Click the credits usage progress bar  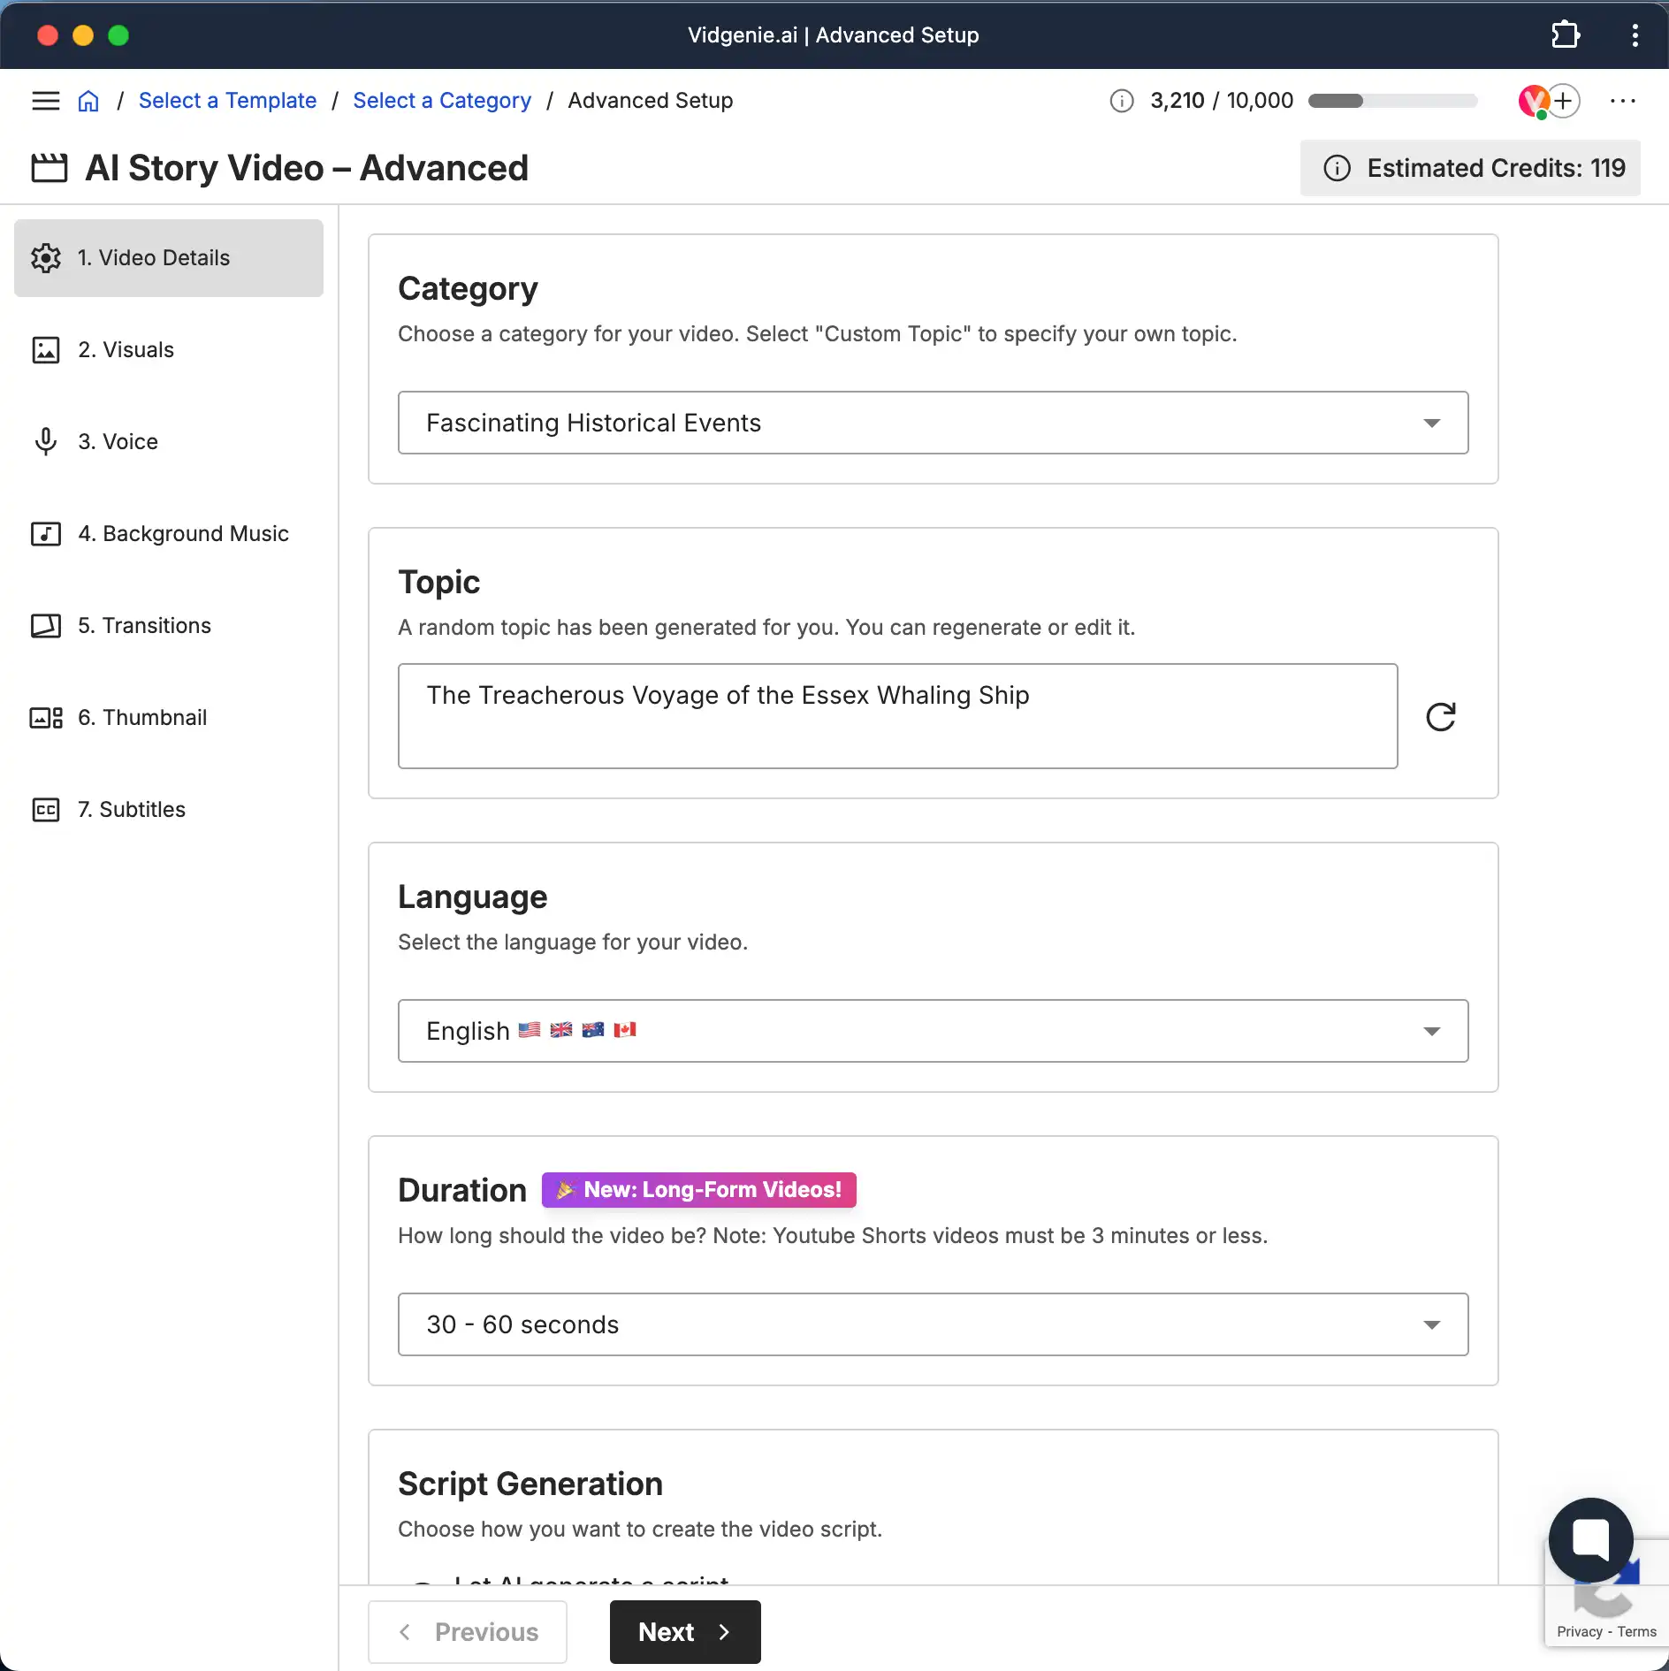coord(1393,101)
